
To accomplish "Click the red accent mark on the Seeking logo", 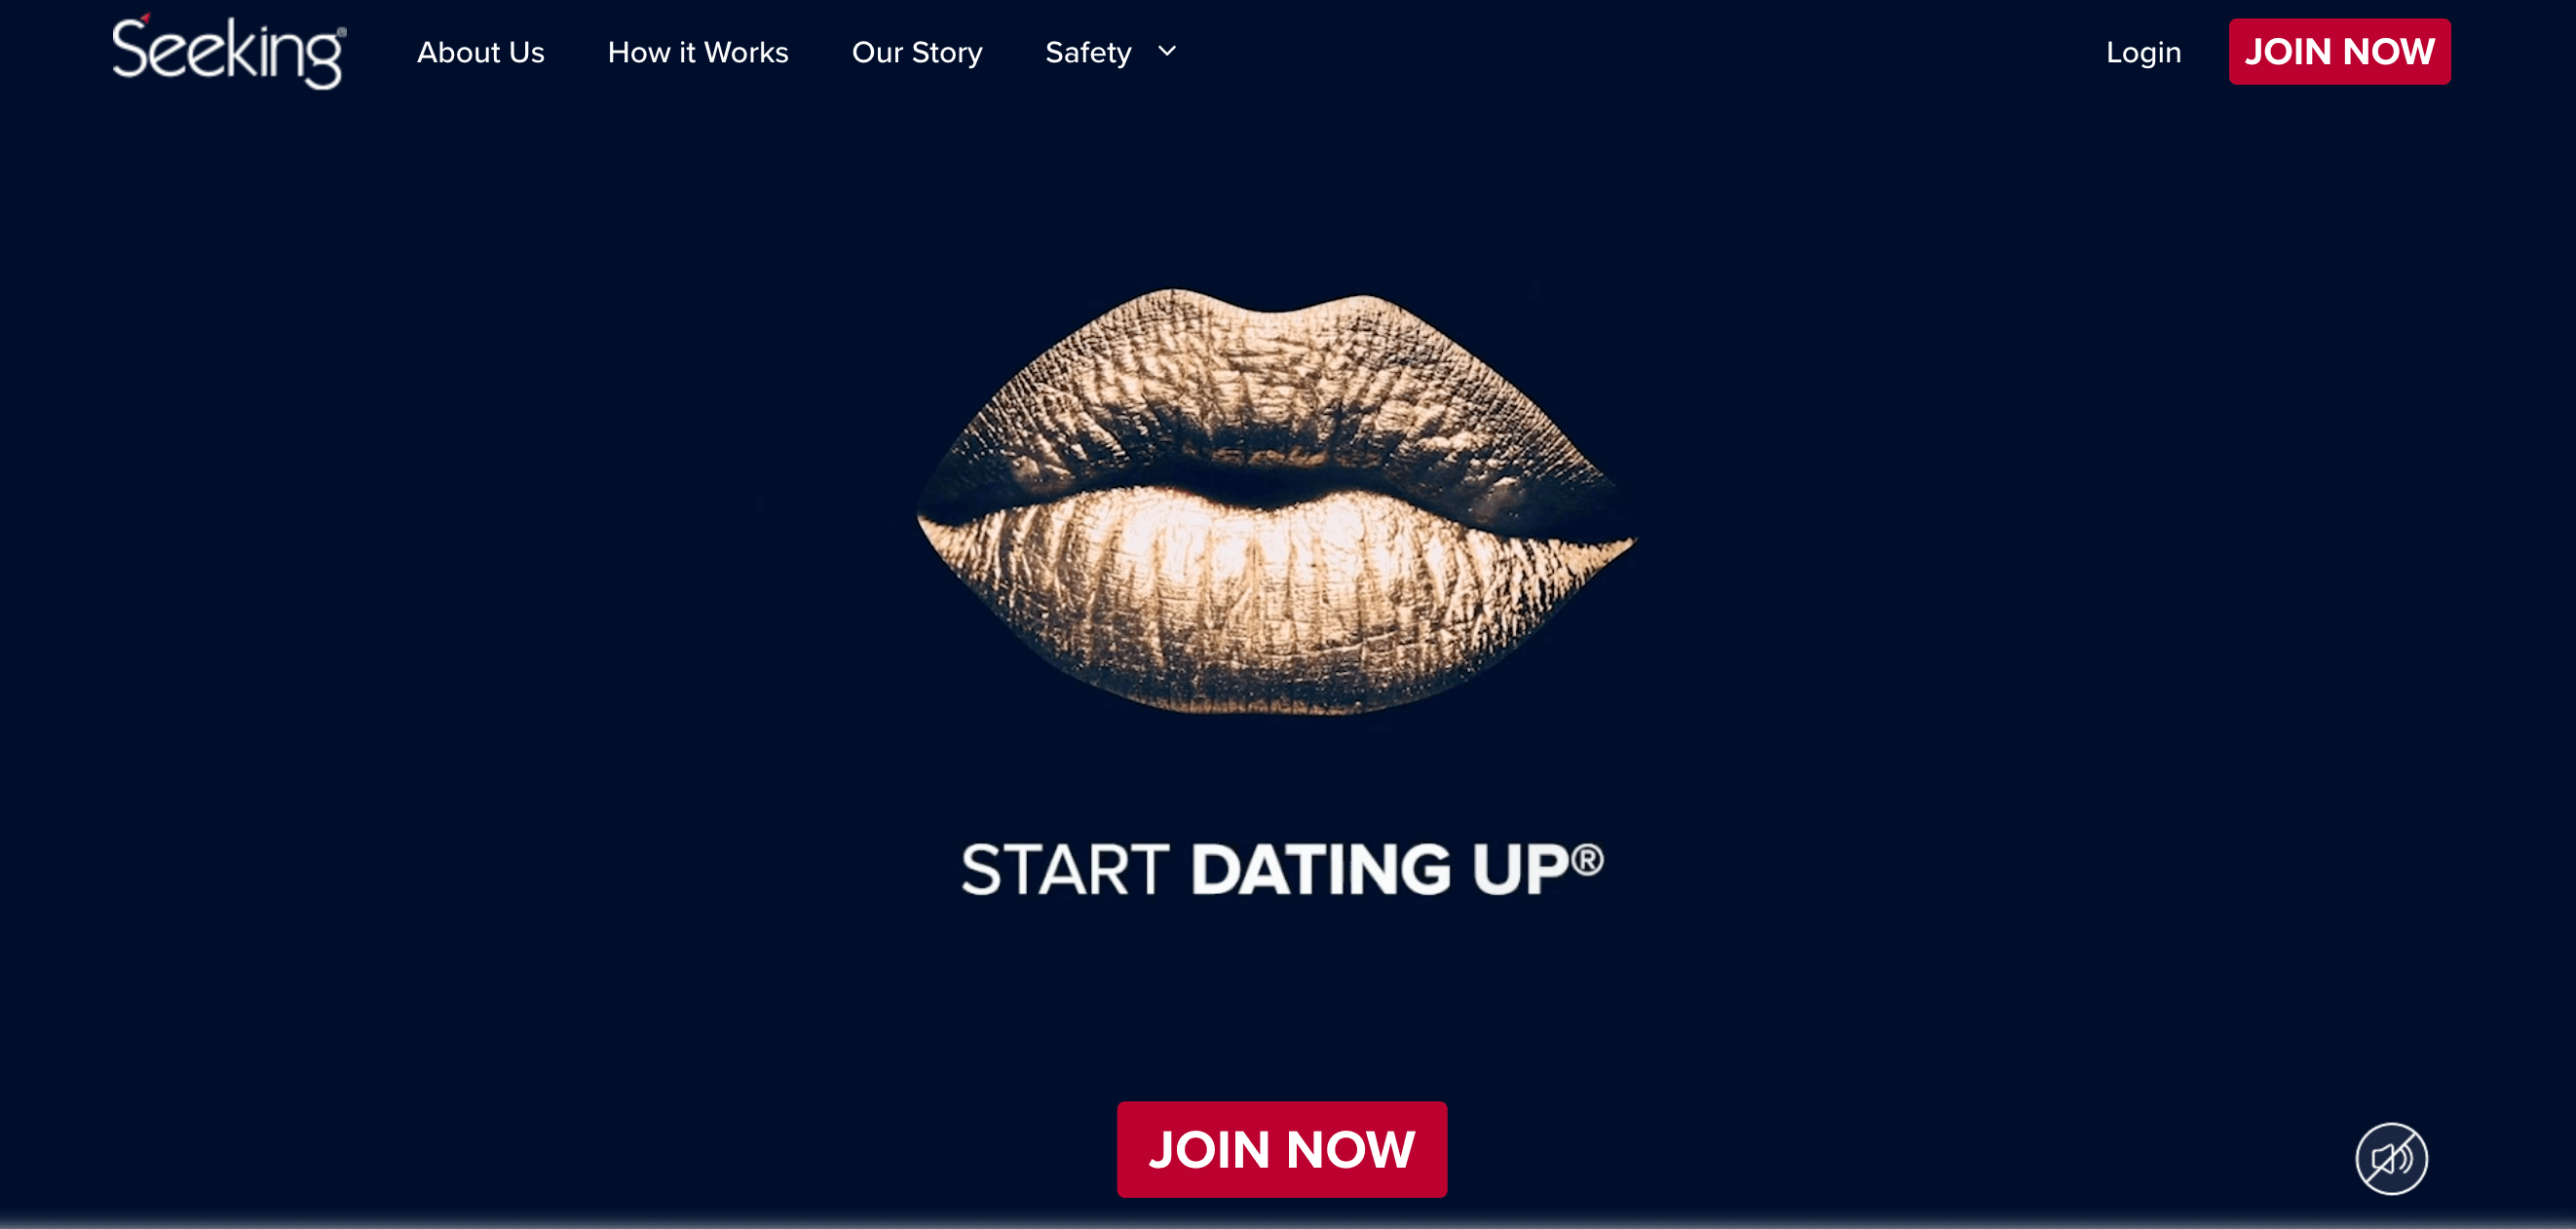I will (x=145, y=18).
